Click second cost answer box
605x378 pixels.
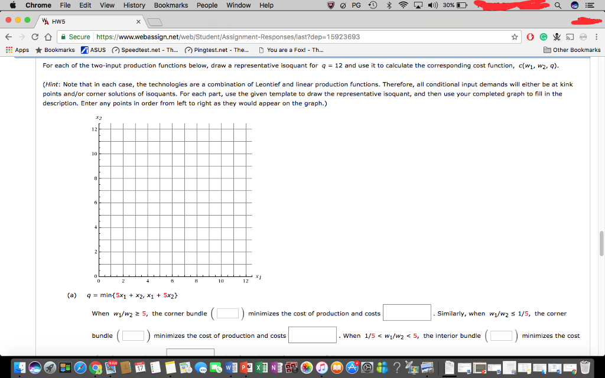coord(312,335)
